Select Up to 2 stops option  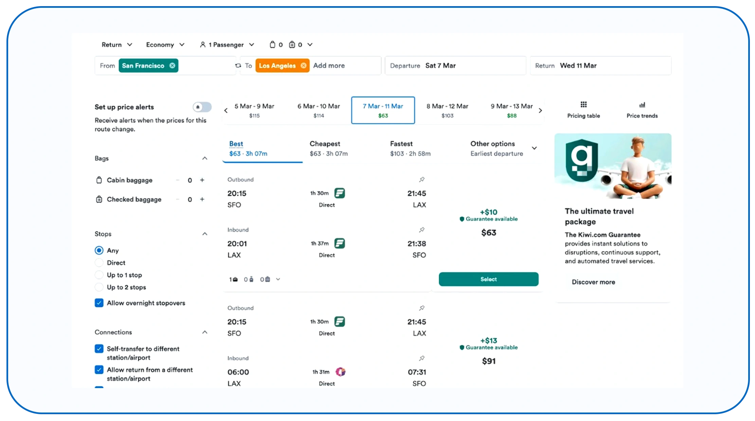(x=99, y=287)
